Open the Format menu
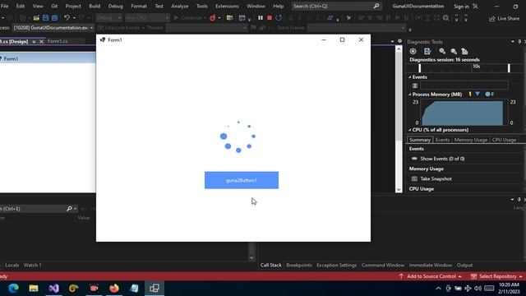The height and width of the screenshot is (296, 526). coord(139,6)
